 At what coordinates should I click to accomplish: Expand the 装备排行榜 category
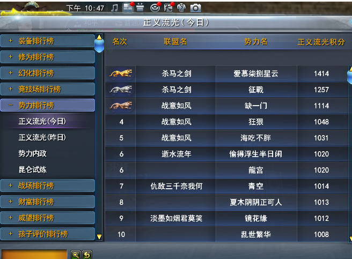(48, 41)
